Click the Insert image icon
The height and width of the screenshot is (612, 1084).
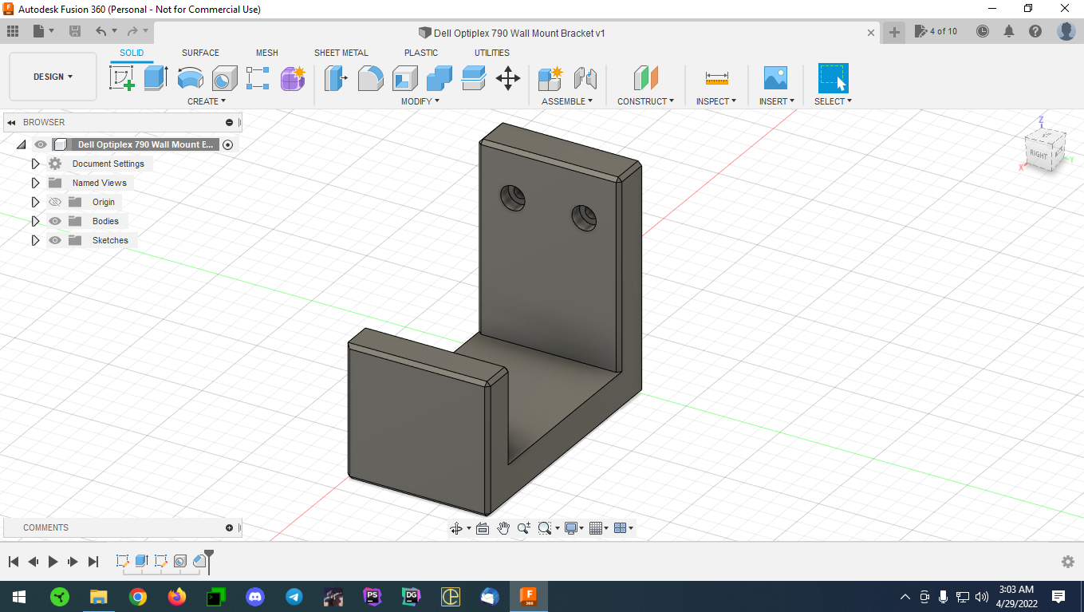[775, 77]
